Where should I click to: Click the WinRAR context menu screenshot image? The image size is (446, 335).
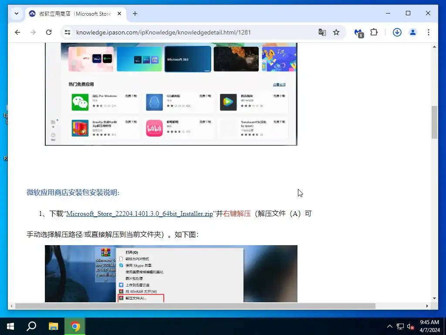click(x=171, y=274)
